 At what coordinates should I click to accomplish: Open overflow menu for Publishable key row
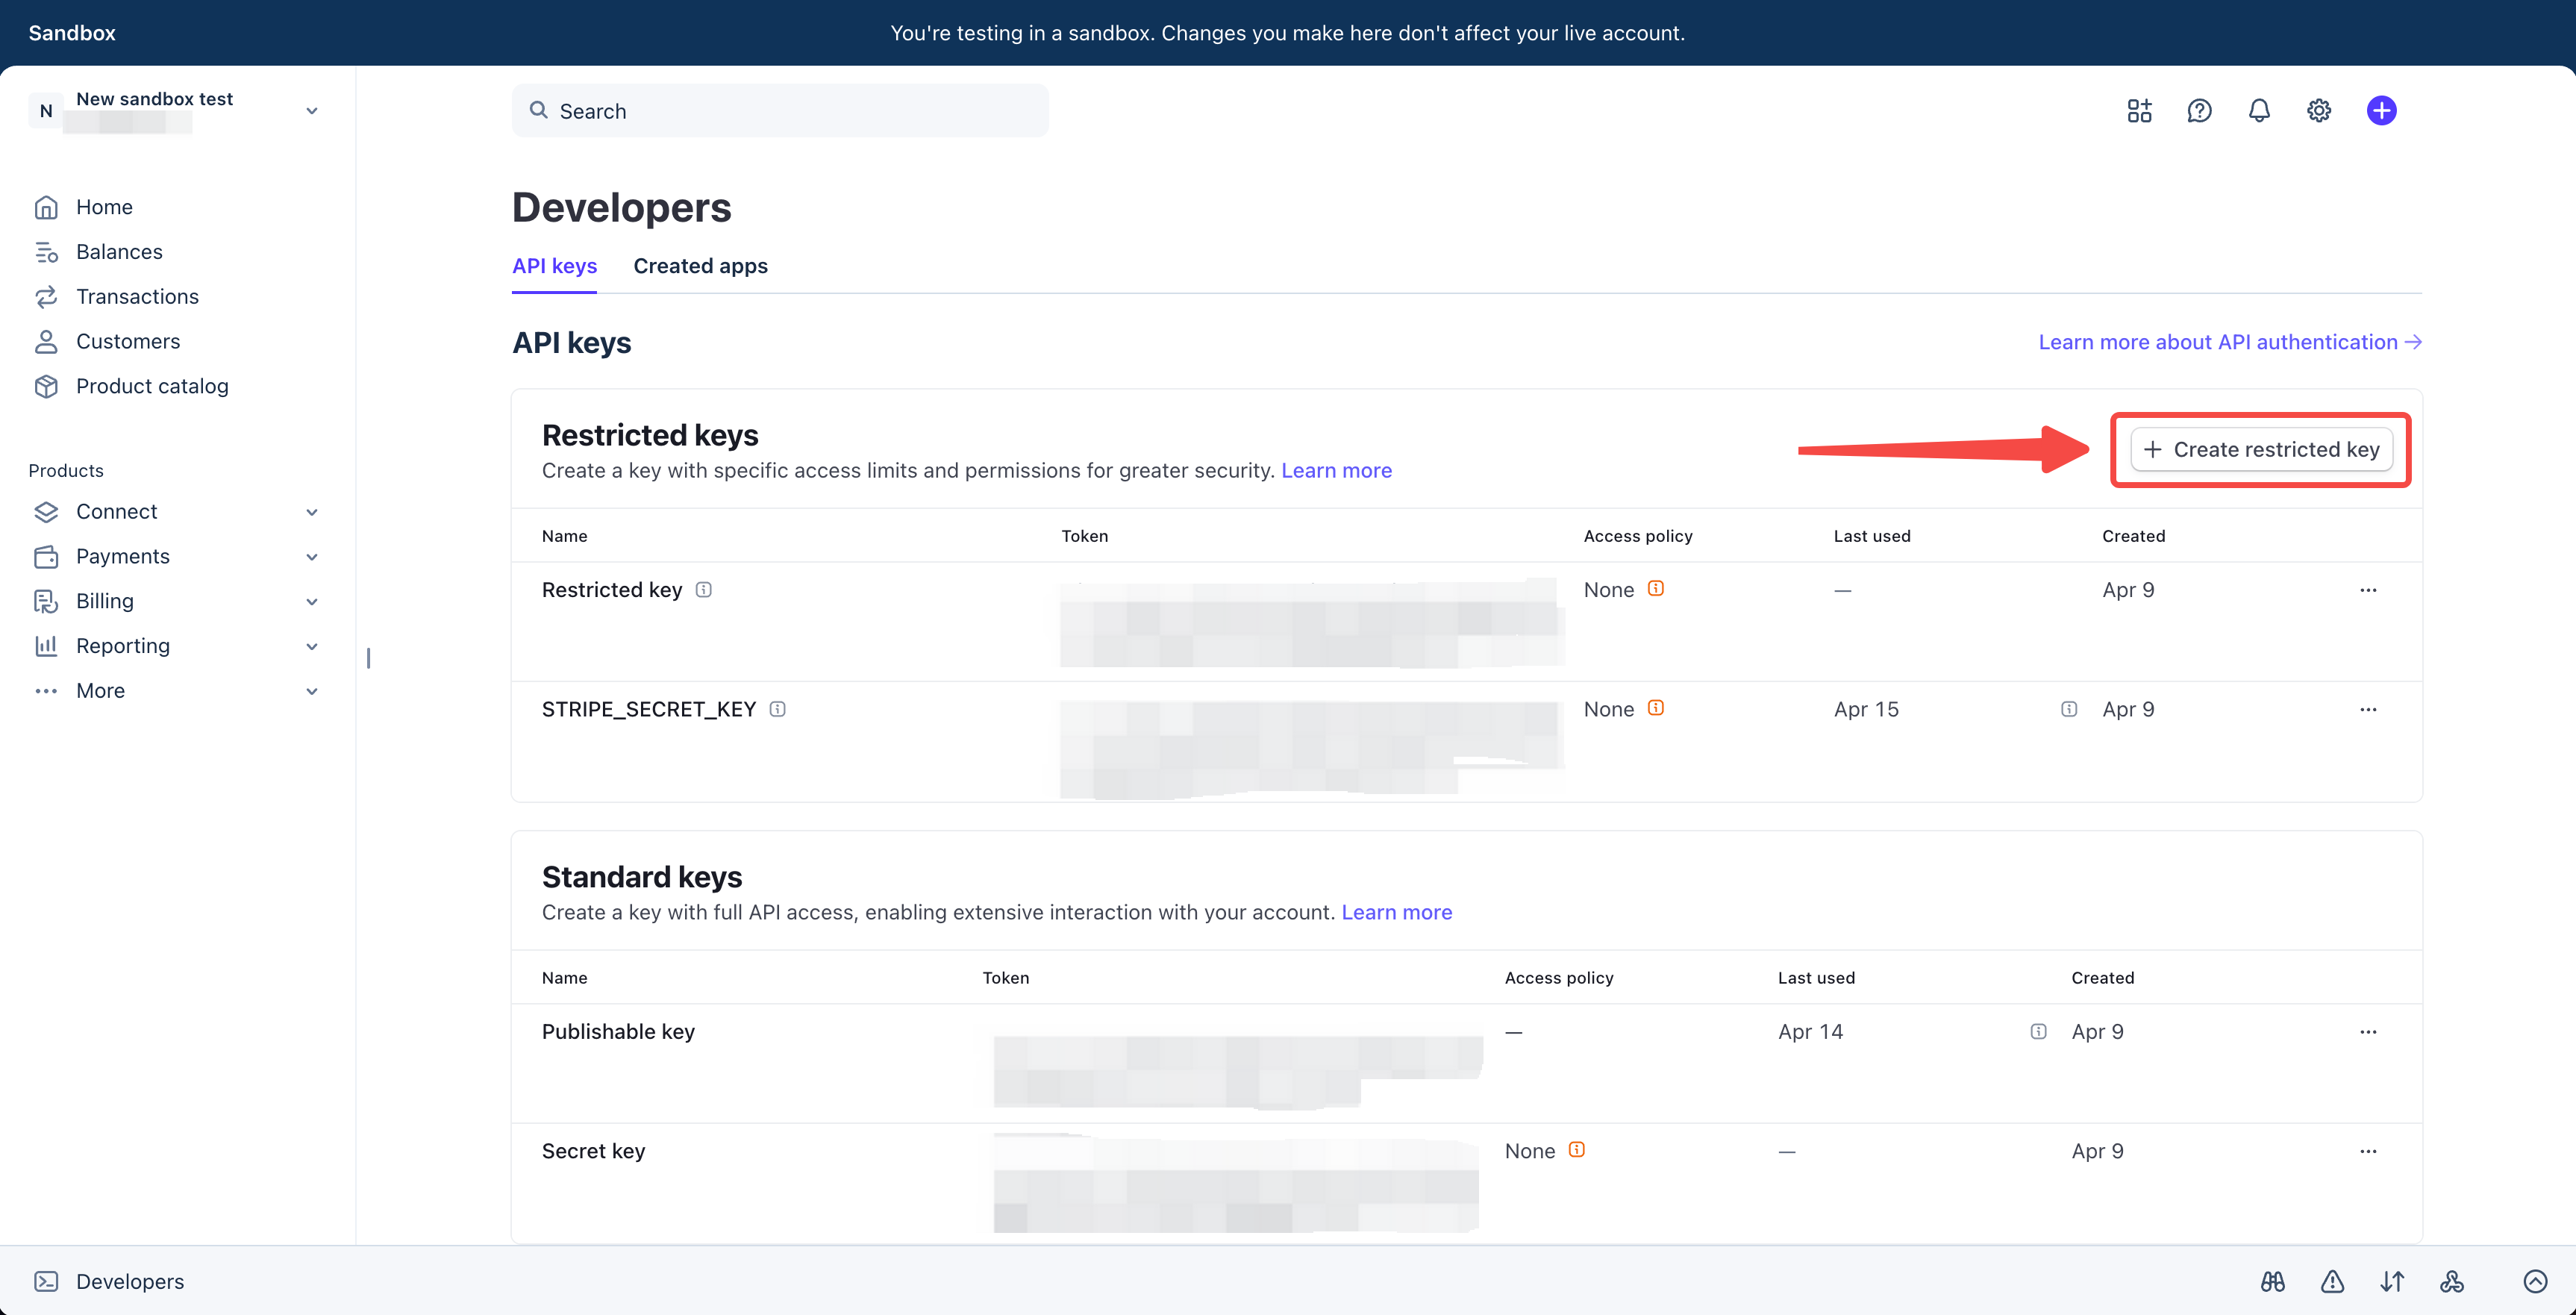tap(2368, 1031)
